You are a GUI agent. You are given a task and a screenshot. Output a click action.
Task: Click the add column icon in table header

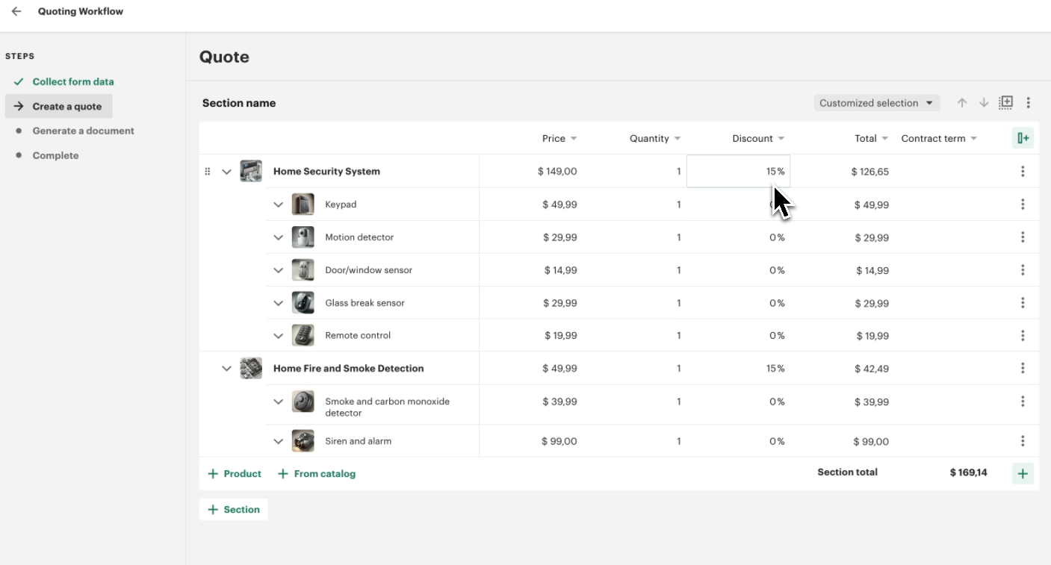[1023, 138]
